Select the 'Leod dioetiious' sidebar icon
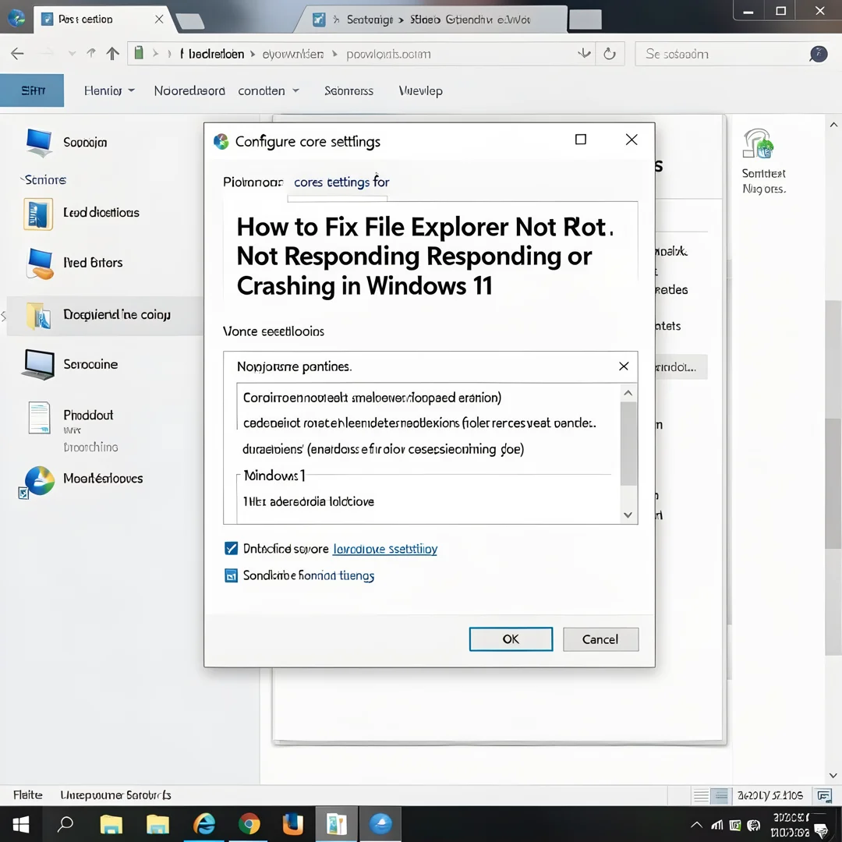 pyautogui.click(x=38, y=214)
